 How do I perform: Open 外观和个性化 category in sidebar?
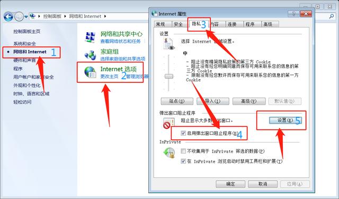[27, 86]
